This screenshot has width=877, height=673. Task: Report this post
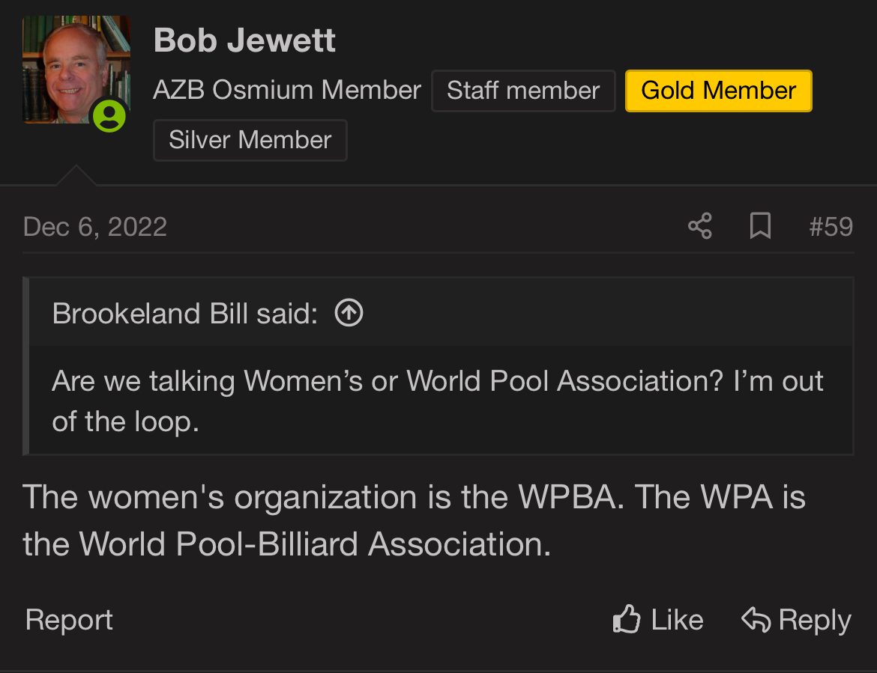[x=70, y=619]
